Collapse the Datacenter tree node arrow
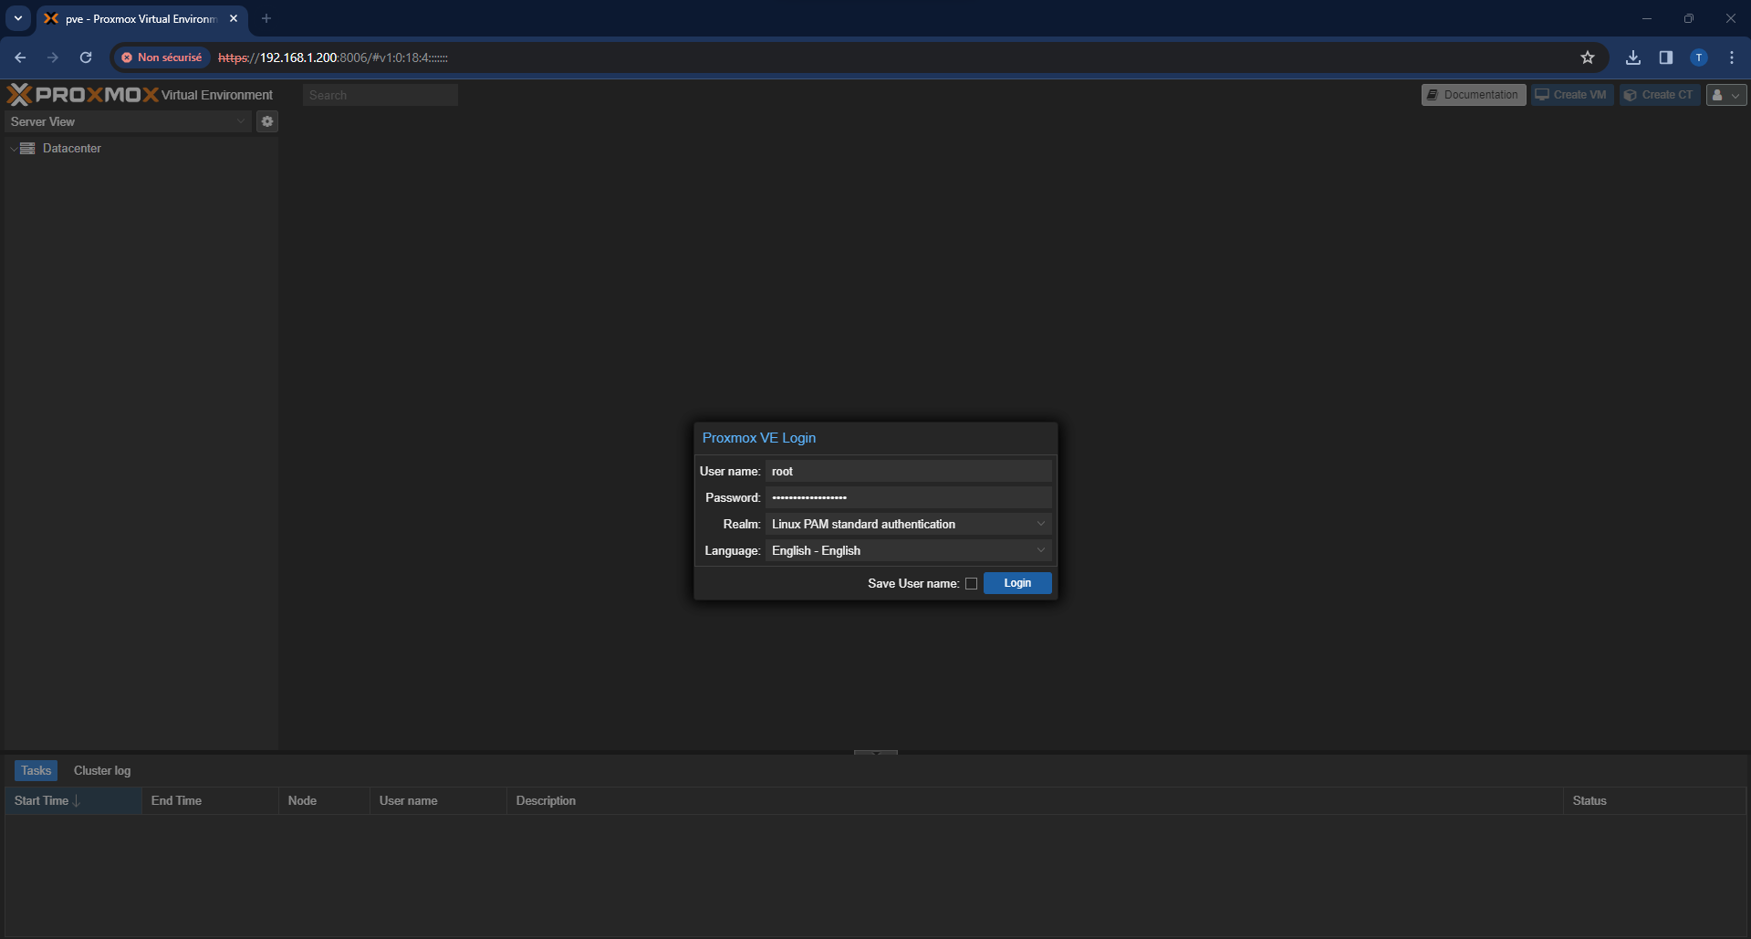1751x939 pixels. [x=13, y=148]
